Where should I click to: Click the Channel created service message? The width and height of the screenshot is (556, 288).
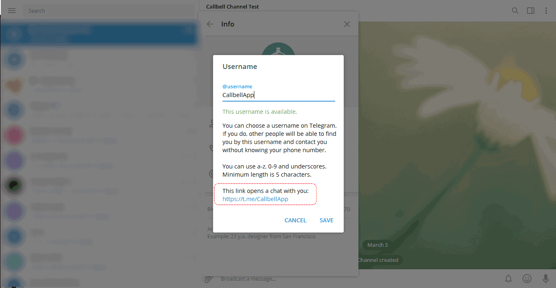click(378, 260)
